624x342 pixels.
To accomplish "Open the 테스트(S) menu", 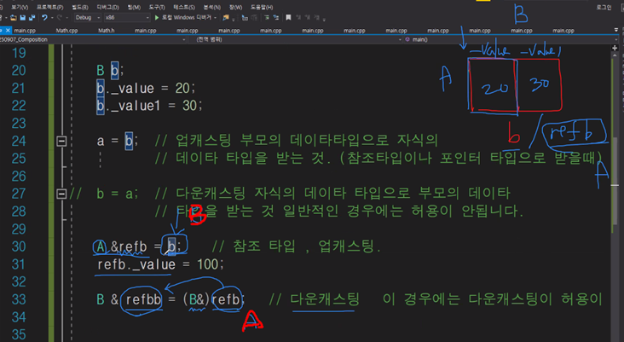I will click(184, 7).
